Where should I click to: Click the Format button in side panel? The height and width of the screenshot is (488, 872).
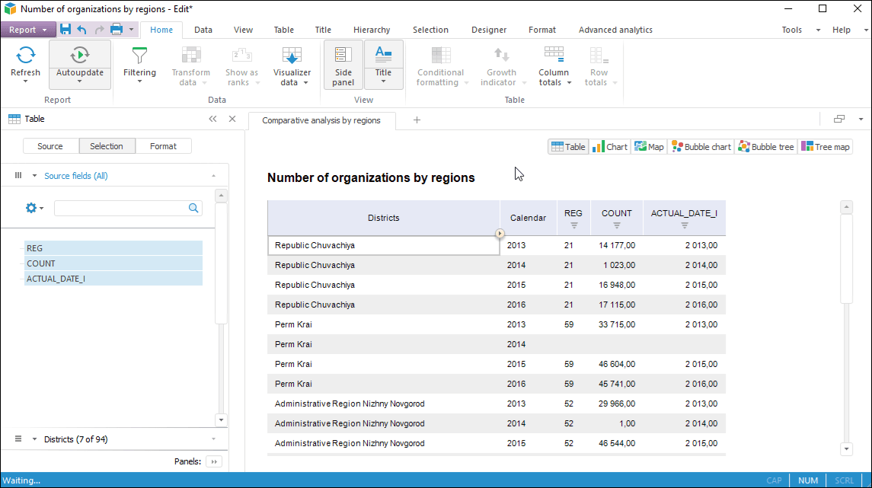tap(163, 146)
